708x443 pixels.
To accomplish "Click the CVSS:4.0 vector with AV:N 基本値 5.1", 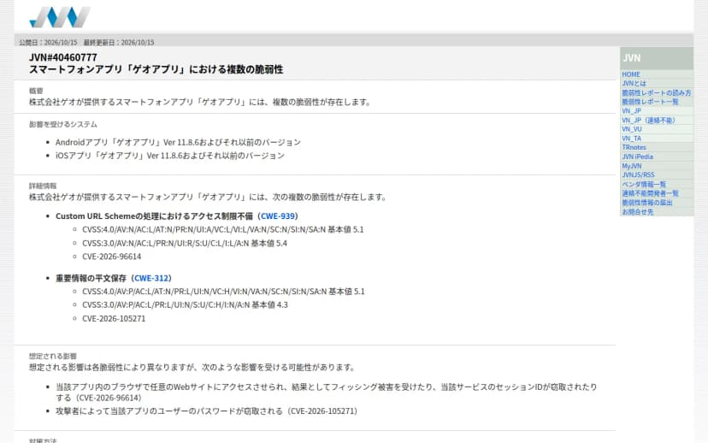I will [x=222, y=229].
